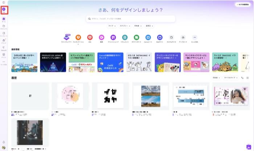Image resolution: width=254 pixels, height=151 pixels.
Task: Click the three-dot More icon in sidebar
Action: pyautogui.click(x=4, y=62)
